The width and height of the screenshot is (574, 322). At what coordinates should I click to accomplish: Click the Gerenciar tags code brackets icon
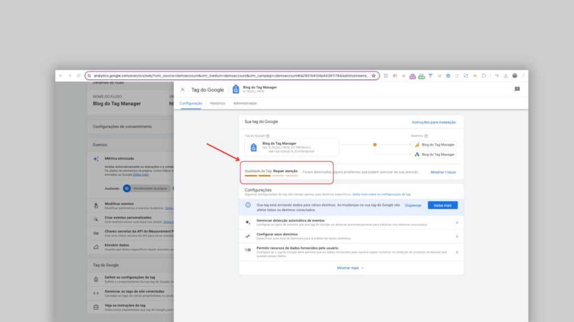96,293
